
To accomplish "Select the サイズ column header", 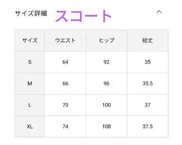I will tap(30, 41).
